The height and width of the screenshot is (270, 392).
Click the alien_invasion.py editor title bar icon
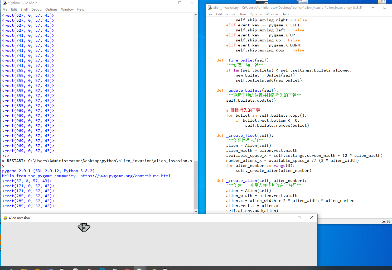[x=210, y=7]
